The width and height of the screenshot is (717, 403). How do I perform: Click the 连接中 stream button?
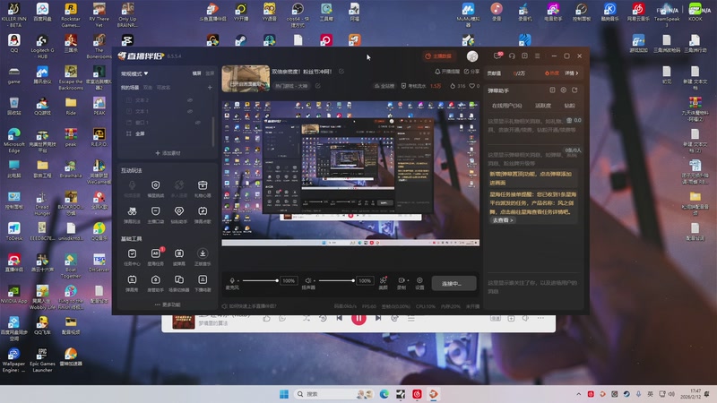454,283
